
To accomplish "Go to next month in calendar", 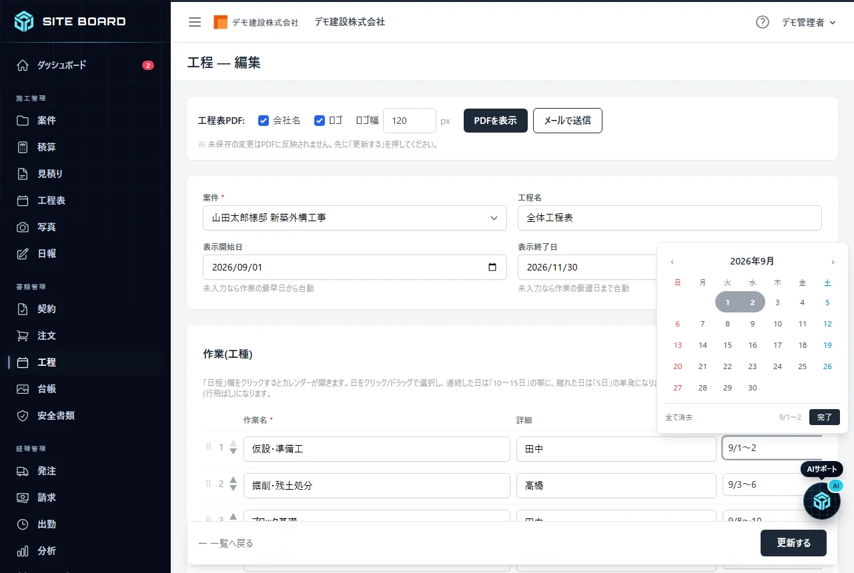I will coord(833,262).
